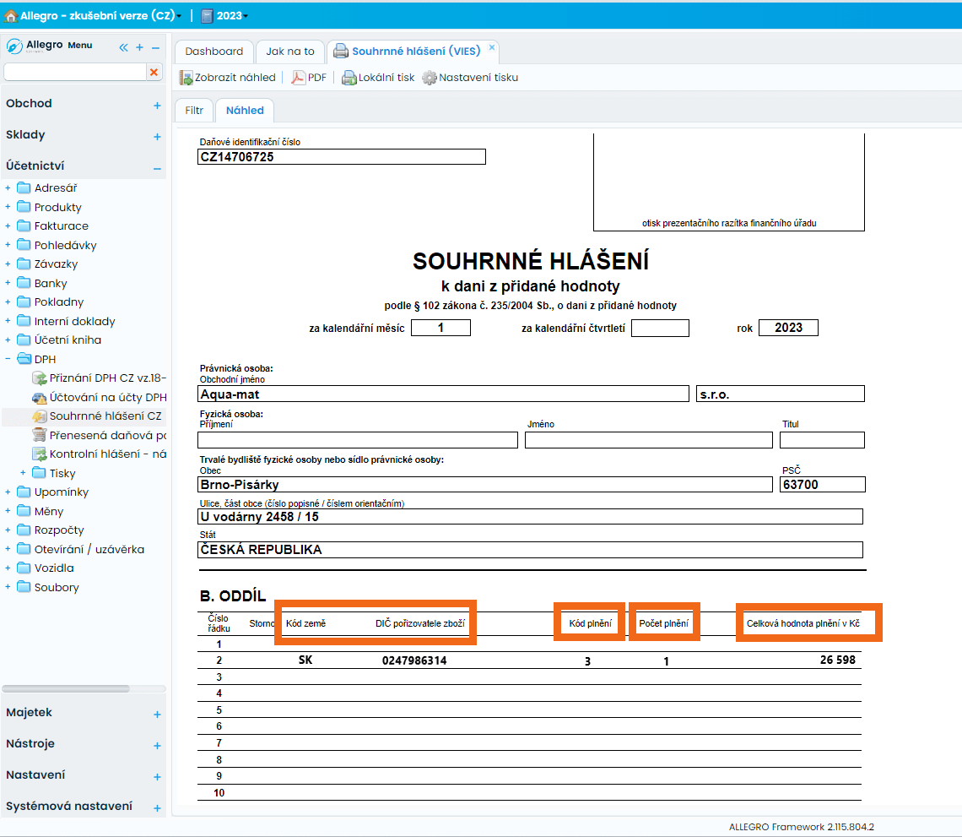Open the 2023 year dropdown
This screenshot has width=962, height=837.
click(246, 17)
